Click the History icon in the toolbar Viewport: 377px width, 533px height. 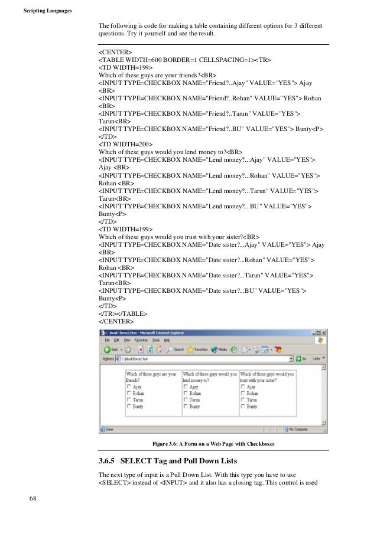pos(234,349)
